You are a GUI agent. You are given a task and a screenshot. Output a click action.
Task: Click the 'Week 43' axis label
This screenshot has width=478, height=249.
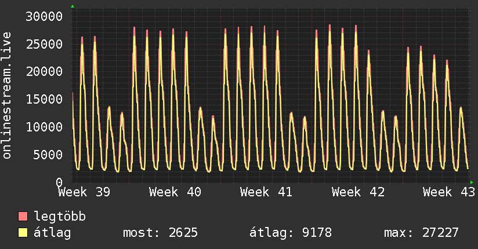coord(449,192)
